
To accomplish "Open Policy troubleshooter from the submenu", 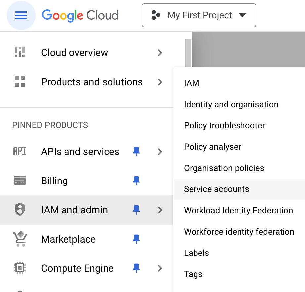I will click(x=225, y=125).
